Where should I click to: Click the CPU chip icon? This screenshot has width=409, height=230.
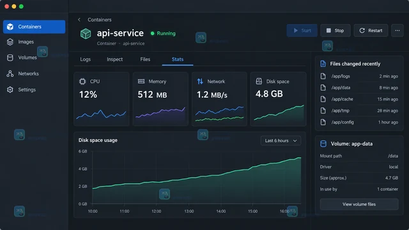click(82, 81)
